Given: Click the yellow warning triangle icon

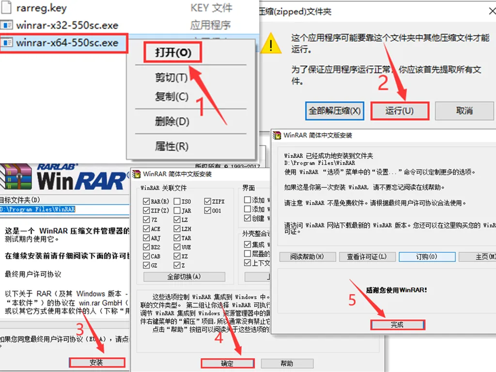Looking at the screenshot, I should pos(271,43).
